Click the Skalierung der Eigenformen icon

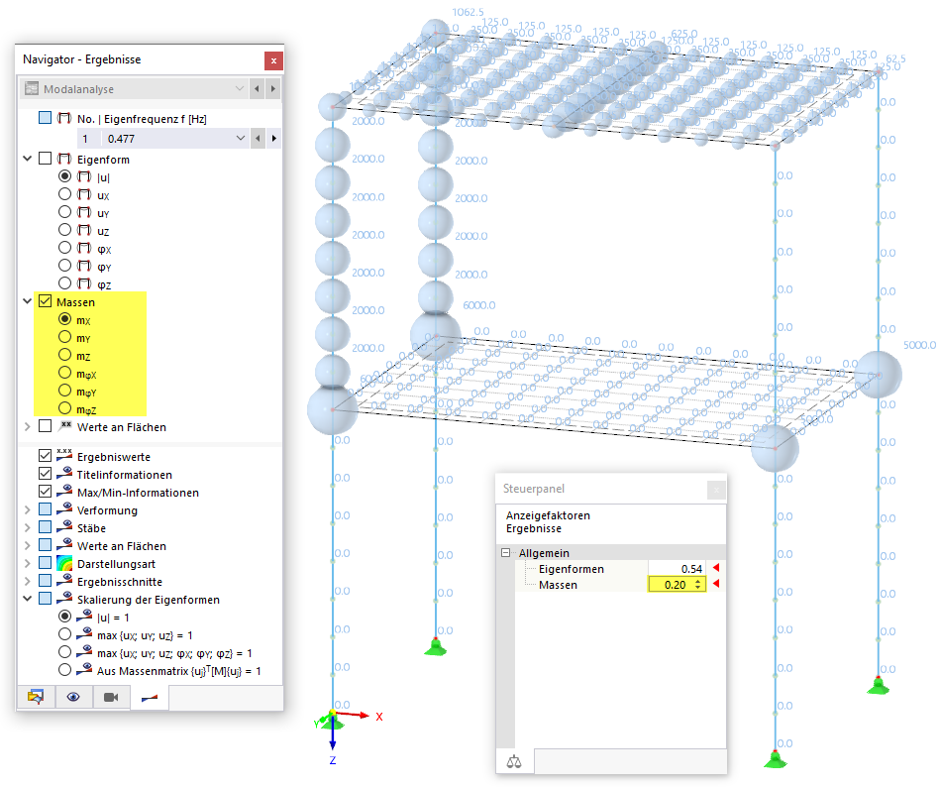point(64,599)
